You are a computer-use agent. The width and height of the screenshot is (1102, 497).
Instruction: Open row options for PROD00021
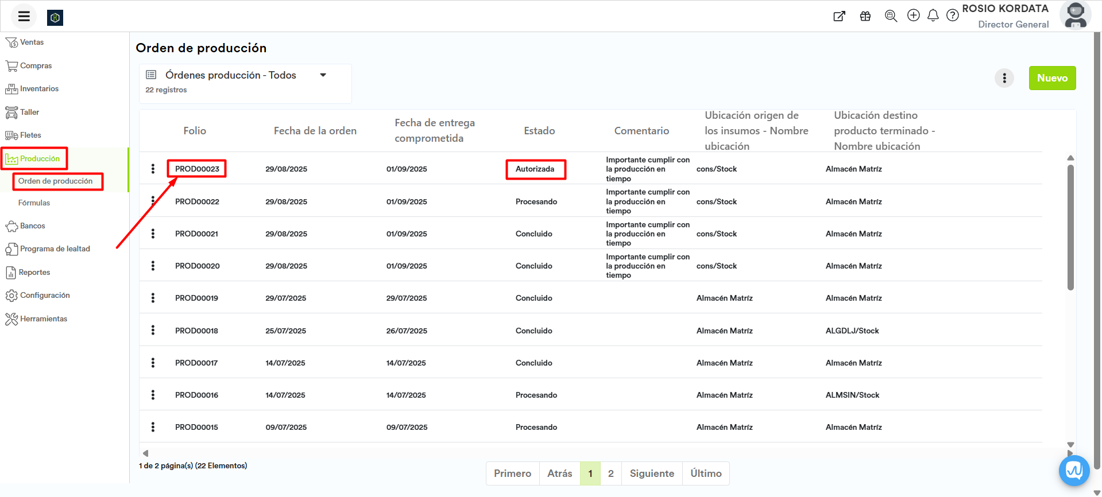click(153, 234)
